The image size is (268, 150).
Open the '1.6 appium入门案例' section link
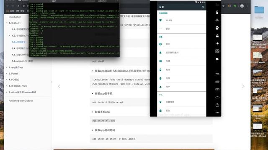[23, 61]
